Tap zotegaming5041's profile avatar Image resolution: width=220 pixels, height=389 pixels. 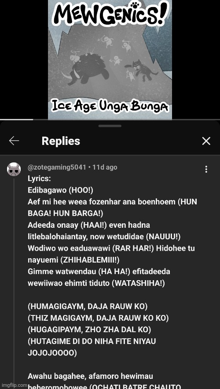14,169
